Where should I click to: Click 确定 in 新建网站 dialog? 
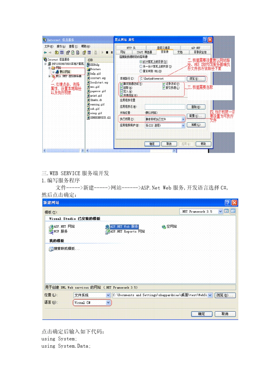(202, 314)
